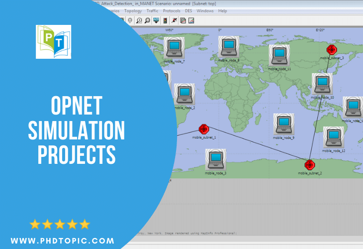Click the Zoom In magnifier icon
The image size is (363, 249).
pos(139,20)
